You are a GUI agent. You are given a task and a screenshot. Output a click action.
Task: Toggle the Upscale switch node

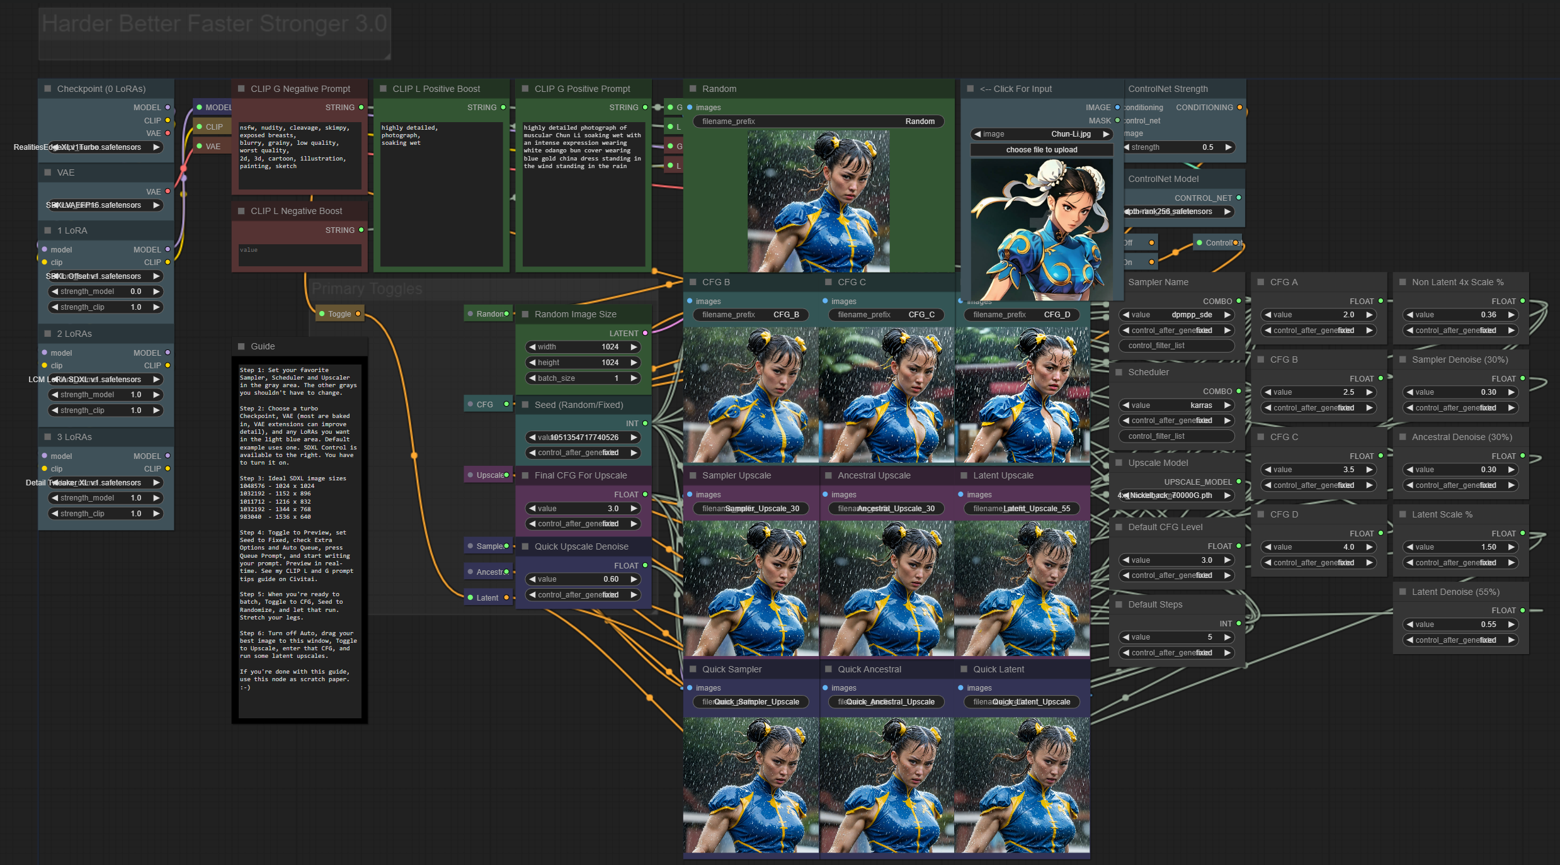488,475
